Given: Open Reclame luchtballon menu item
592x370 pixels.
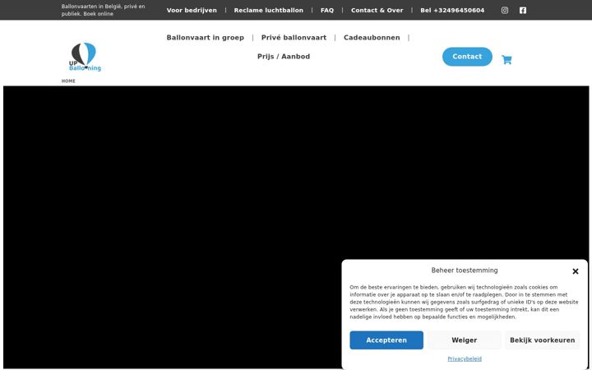Looking at the screenshot, I should [268, 10].
